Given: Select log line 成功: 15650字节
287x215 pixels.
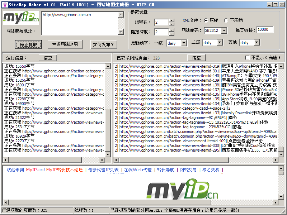Looking at the screenshot, I should (19, 66).
